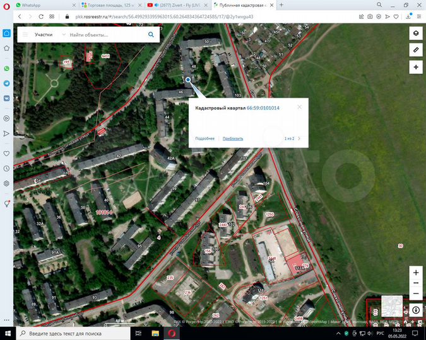Switch the РУС keyboard language

click(380, 333)
